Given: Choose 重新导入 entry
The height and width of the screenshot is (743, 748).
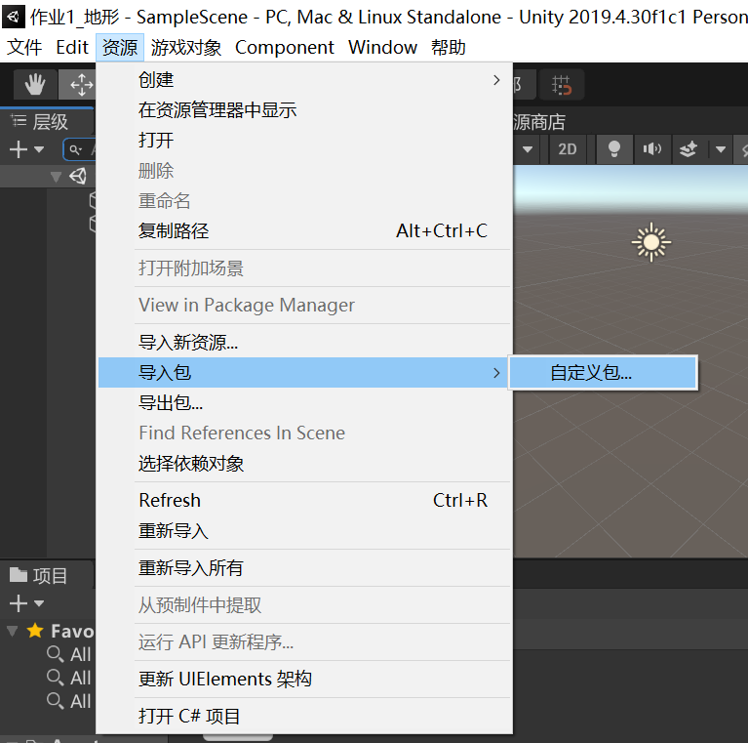Looking at the screenshot, I should pos(304,531).
